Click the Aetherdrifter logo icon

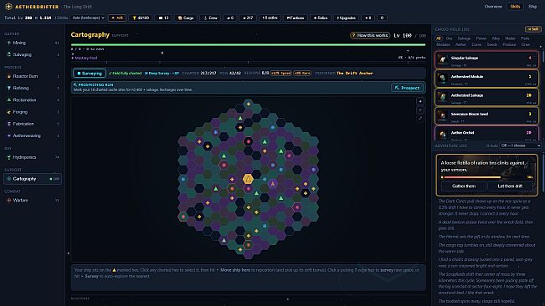(x=8, y=7)
